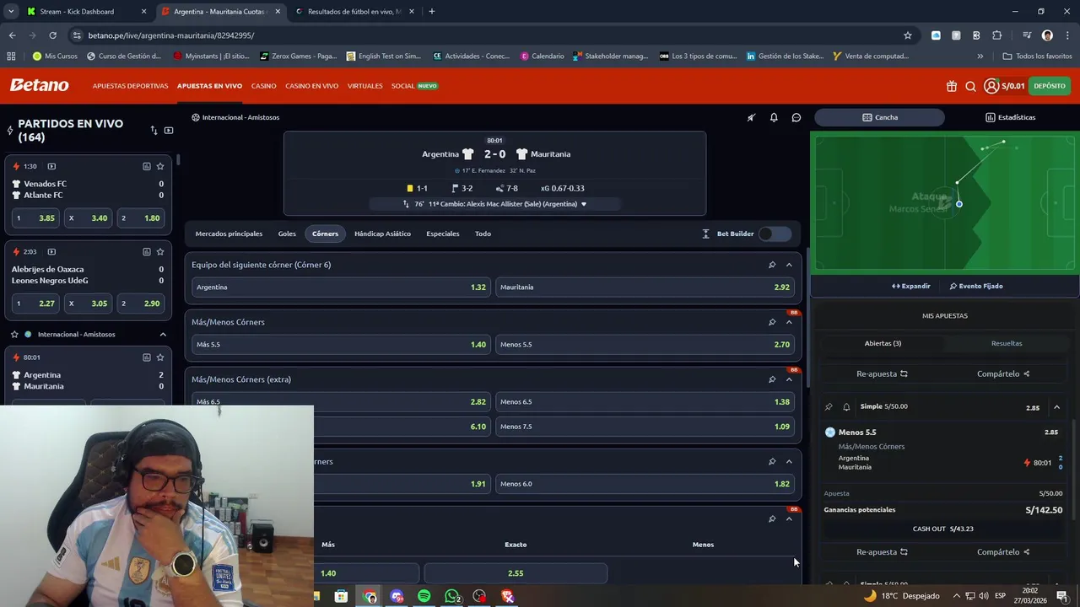The width and height of the screenshot is (1080, 607).
Task: Collapse the Más/Menos Córners market
Action: tap(789, 322)
